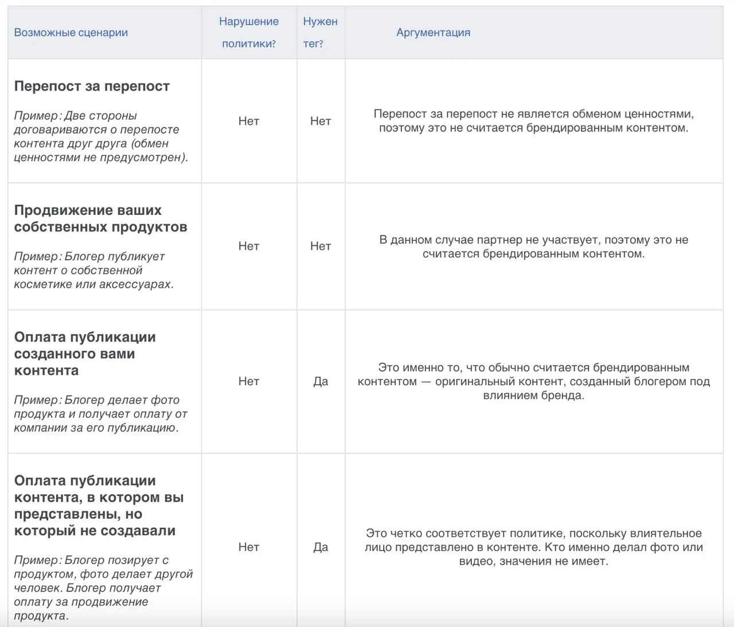This screenshot has height=627, width=734.
Task: Click 'Да' tag cell in created-content row
Action: pos(321,381)
